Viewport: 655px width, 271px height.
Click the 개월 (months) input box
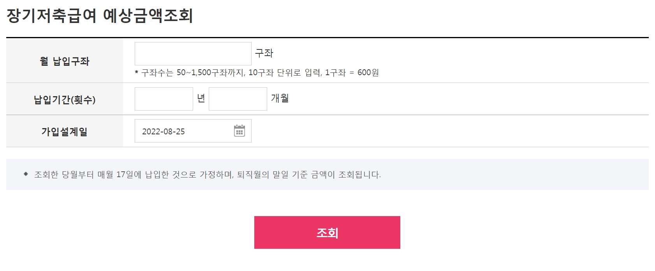(x=238, y=99)
